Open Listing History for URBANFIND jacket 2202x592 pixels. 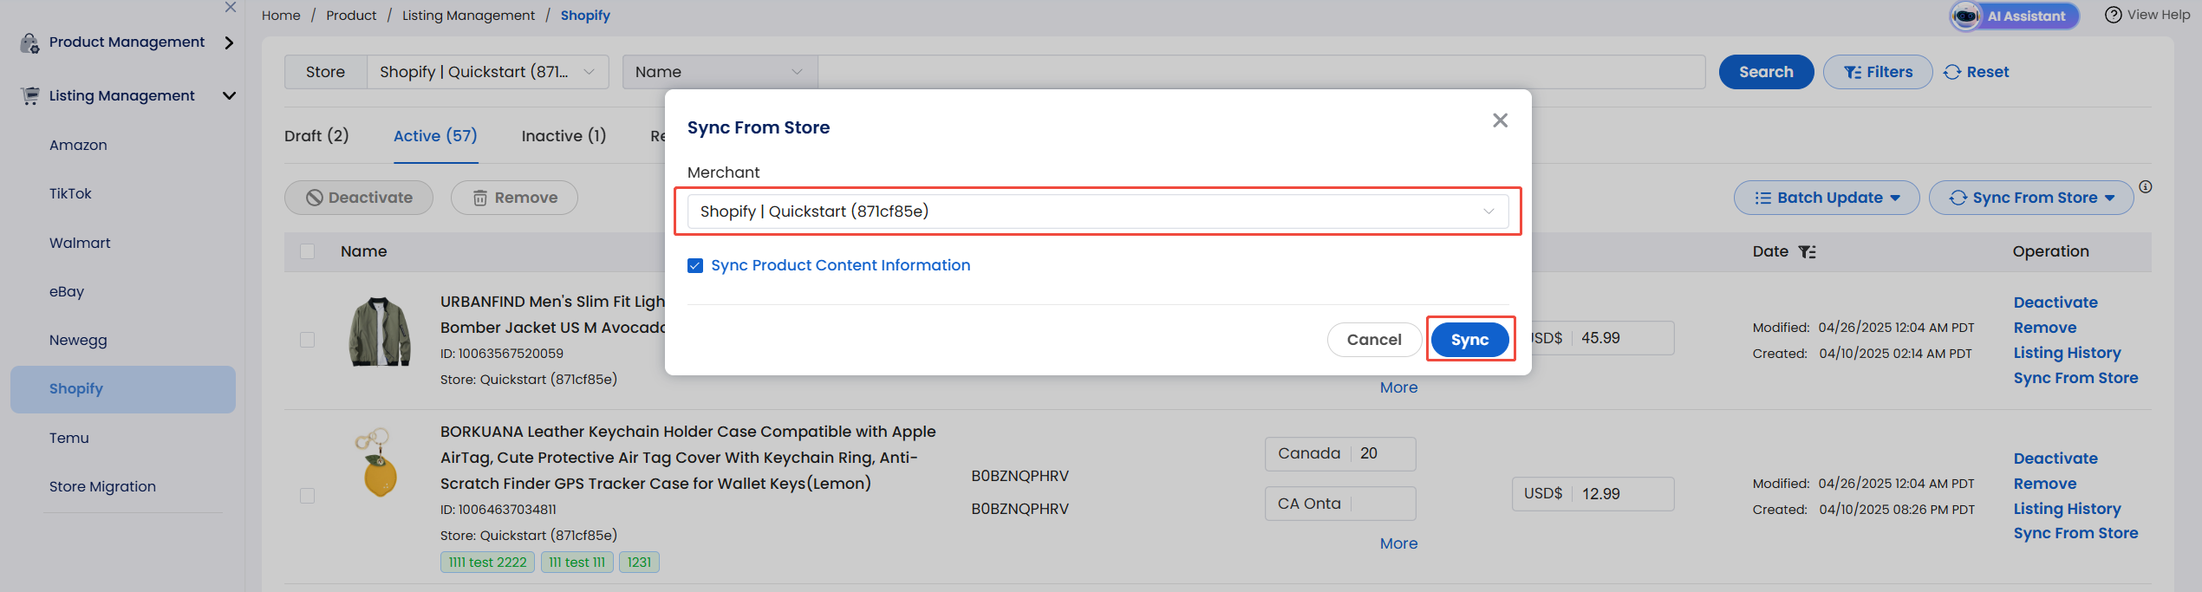tap(2068, 353)
